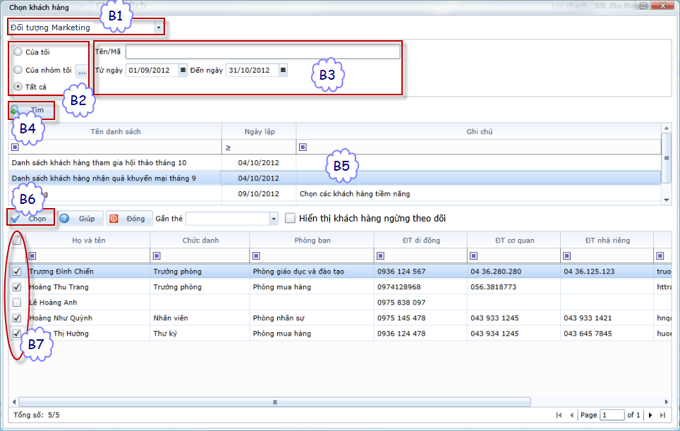The image size is (680, 431).
Task: Jump to last page in pager
Action: click(x=664, y=415)
